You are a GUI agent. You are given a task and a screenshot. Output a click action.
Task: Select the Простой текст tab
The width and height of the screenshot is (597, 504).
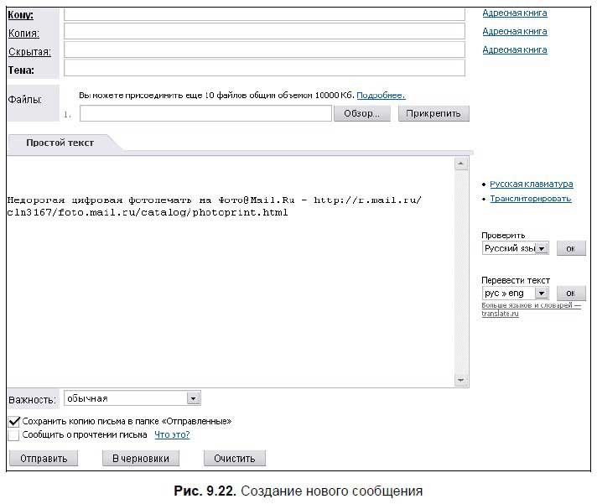coord(60,143)
